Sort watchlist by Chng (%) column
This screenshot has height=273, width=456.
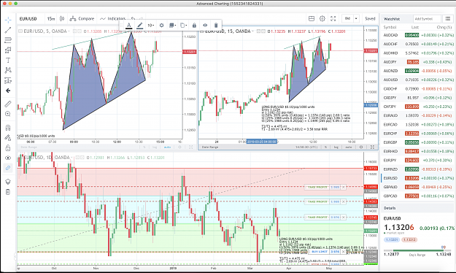pos(444,27)
